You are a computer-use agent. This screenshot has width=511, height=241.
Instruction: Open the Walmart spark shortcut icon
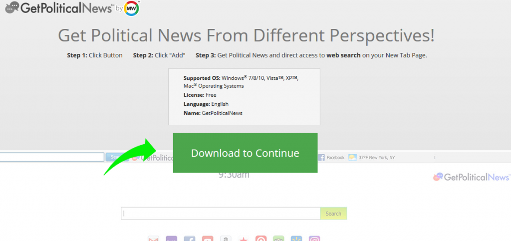[x=296, y=239]
